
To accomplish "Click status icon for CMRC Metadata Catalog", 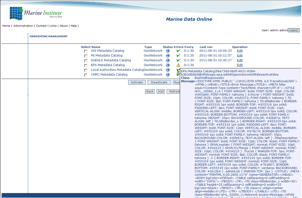I will coord(168,75).
